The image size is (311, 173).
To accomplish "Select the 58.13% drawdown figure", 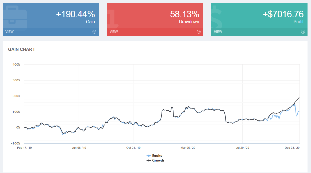I will coord(185,14).
